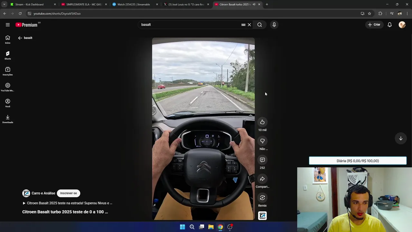Click Inscrever-se to subscribe

click(69, 193)
